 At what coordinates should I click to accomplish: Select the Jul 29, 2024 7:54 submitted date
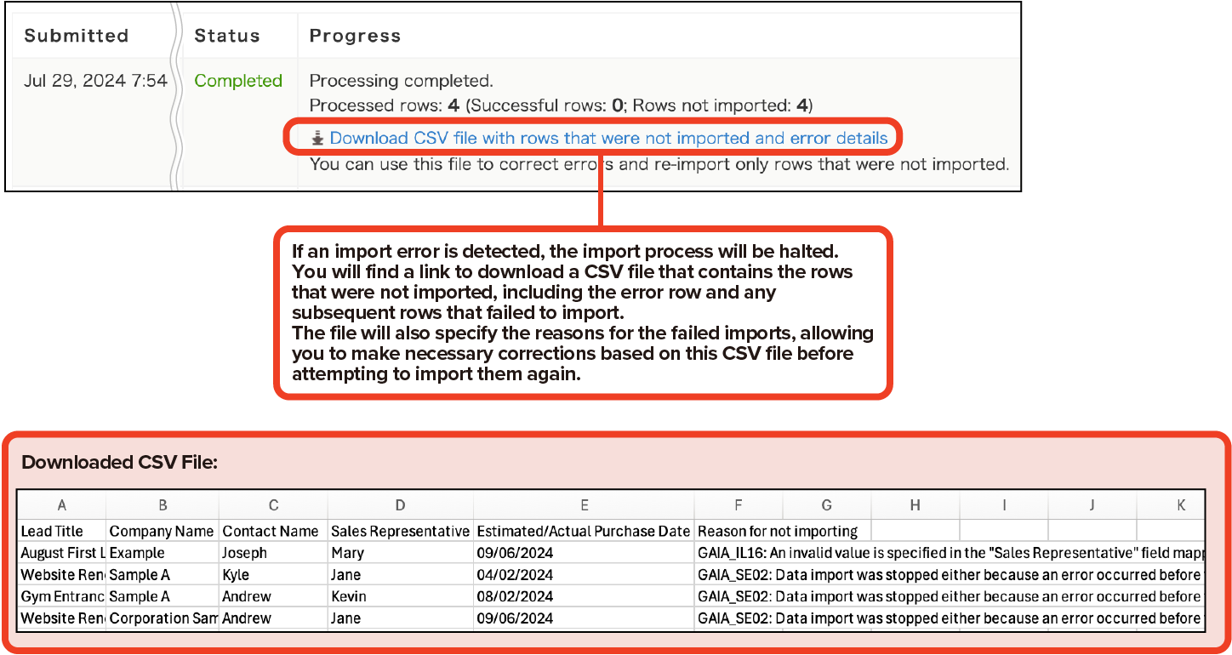[95, 81]
